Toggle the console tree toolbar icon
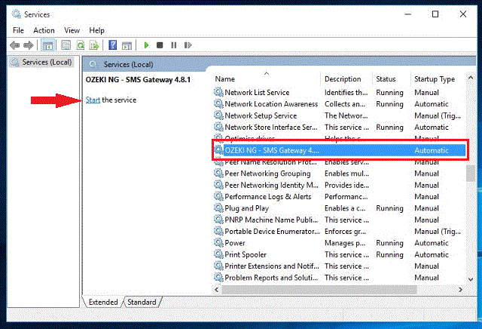482x329 pixels. tap(47, 45)
